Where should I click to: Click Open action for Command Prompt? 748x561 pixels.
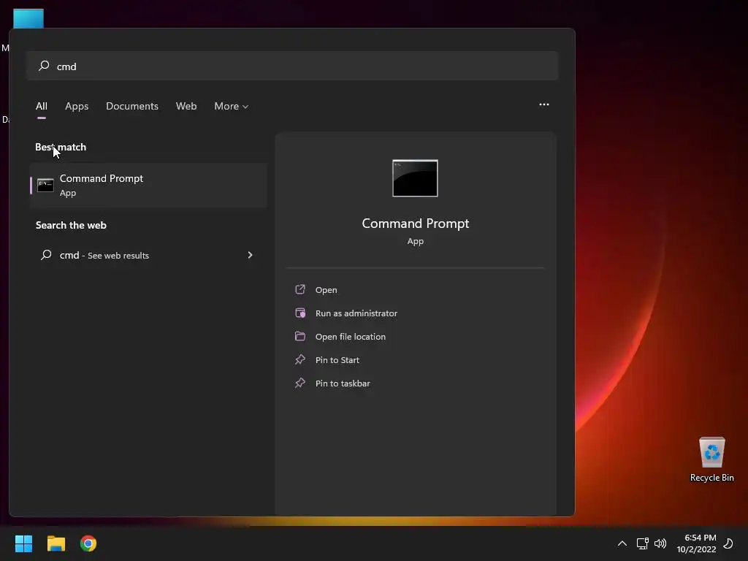click(x=327, y=290)
